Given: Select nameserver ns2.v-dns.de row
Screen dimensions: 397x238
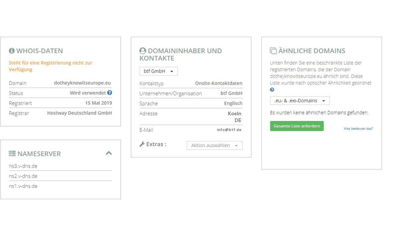Looking at the screenshot, I should coord(61,176).
